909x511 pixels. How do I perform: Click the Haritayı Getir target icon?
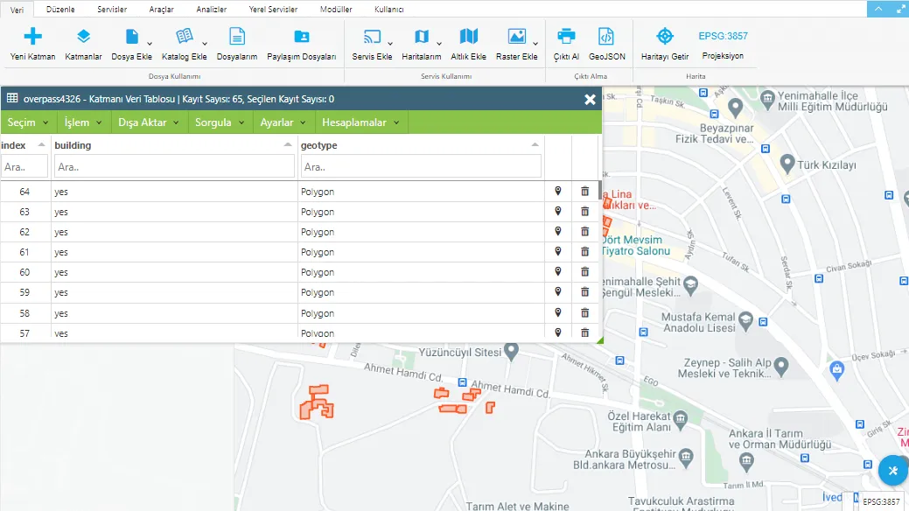tap(665, 36)
